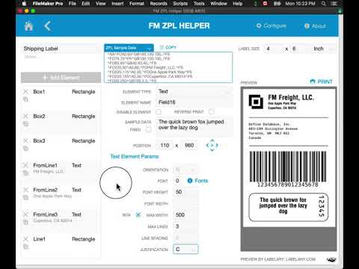Image resolution: width=359 pixels, height=269 pixels.
Task: Open the ZPL Sample Data dropdown
Action: coord(129,48)
